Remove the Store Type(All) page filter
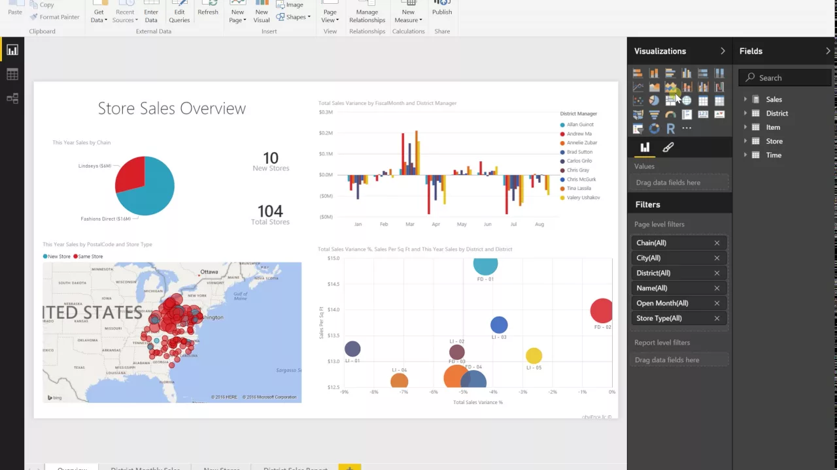This screenshot has height=470, width=837. [717, 319]
